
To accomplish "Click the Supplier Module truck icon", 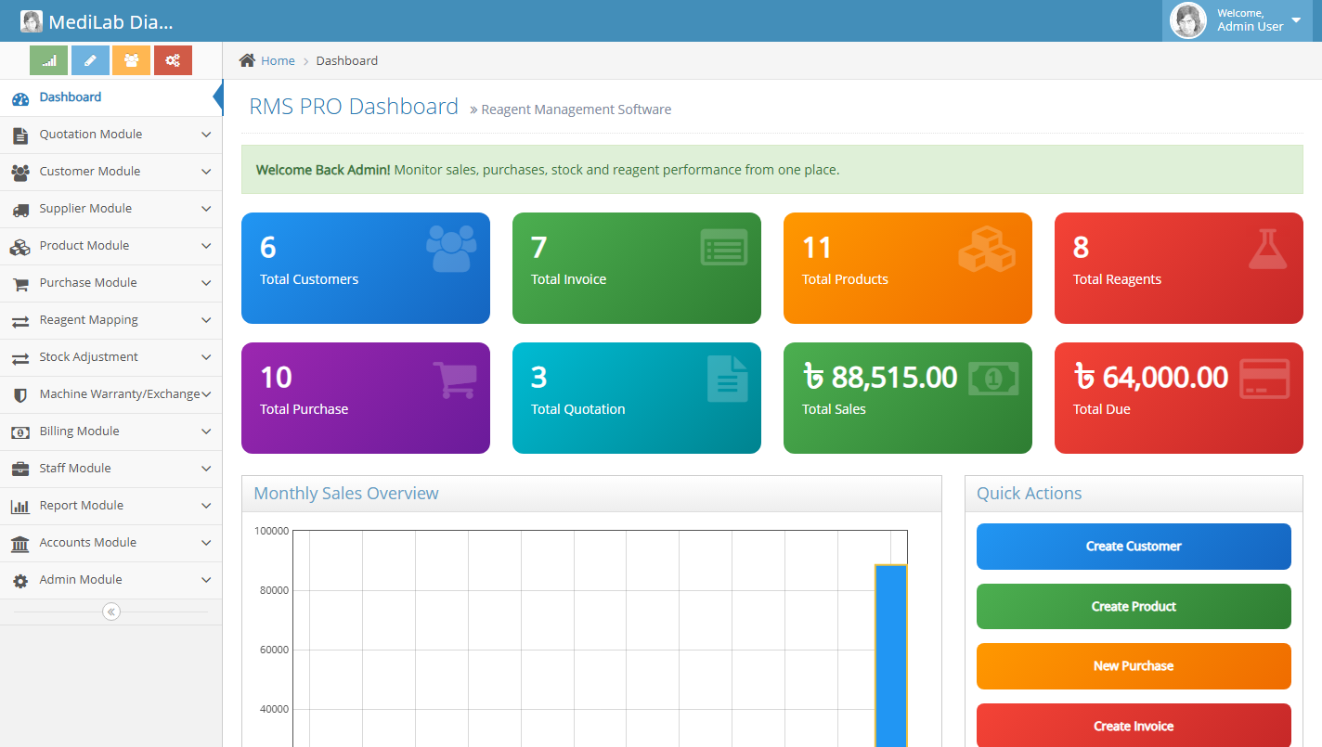I will coord(20,210).
